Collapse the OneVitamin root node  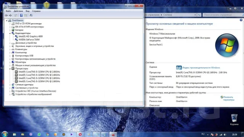pos(6,21)
